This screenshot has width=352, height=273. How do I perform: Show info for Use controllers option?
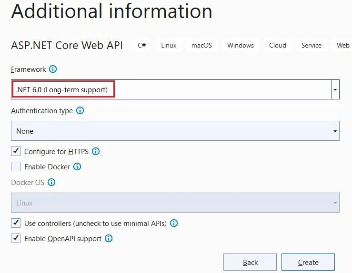pyautogui.click(x=174, y=223)
